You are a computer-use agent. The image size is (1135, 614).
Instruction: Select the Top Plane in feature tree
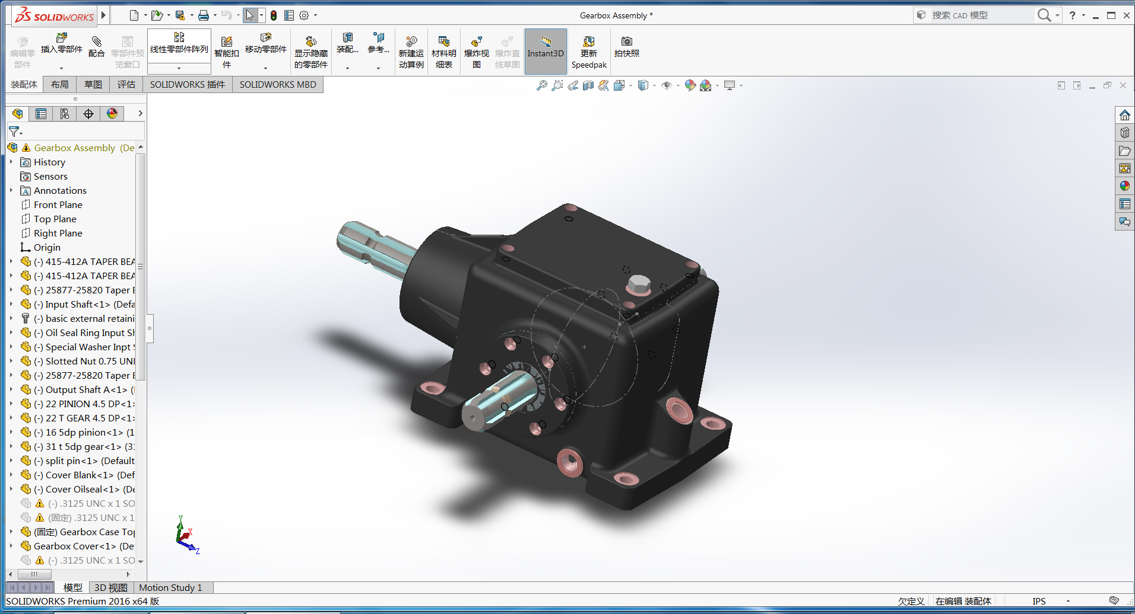click(x=55, y=219)
